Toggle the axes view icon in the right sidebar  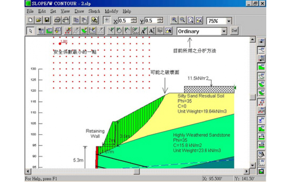click(261, 162)
